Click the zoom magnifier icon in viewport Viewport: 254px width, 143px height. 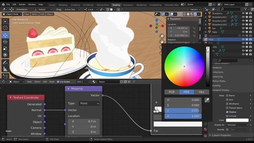(x=162, y=36)
